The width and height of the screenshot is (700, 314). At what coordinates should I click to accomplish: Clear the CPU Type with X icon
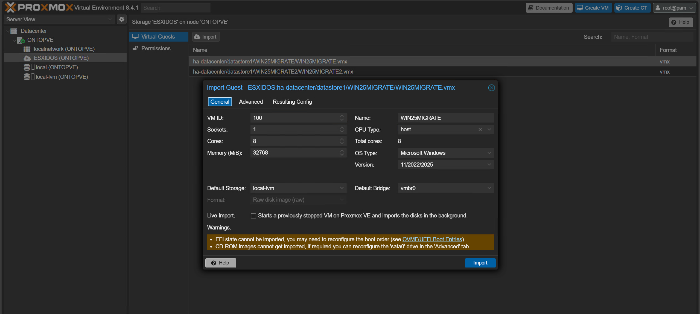click(x=480, y=129)
